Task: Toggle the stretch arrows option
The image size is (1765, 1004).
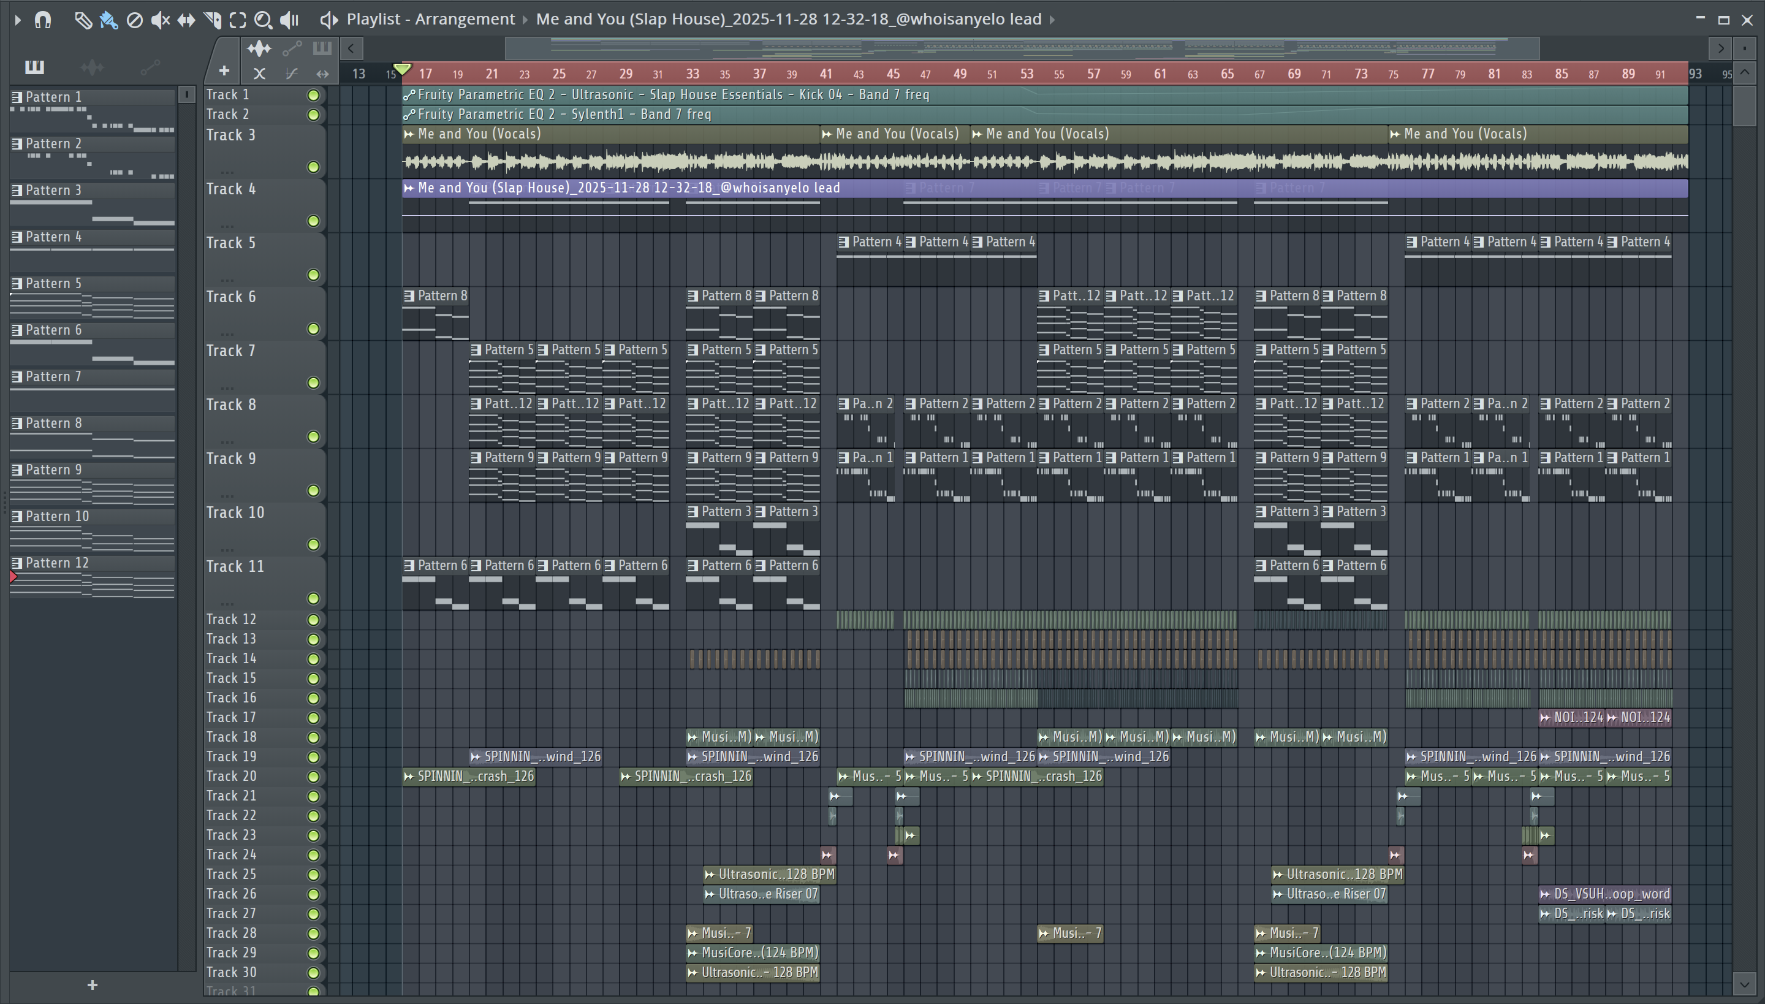Action: (322, 73)
